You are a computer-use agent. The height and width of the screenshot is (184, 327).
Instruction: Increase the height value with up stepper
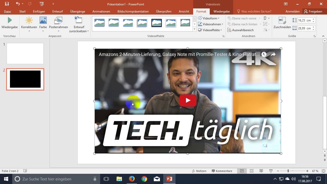313,19
